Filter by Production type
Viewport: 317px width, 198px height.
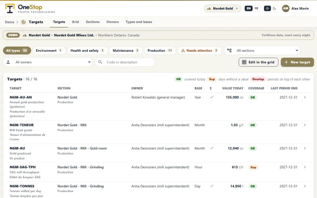[160, 51]
